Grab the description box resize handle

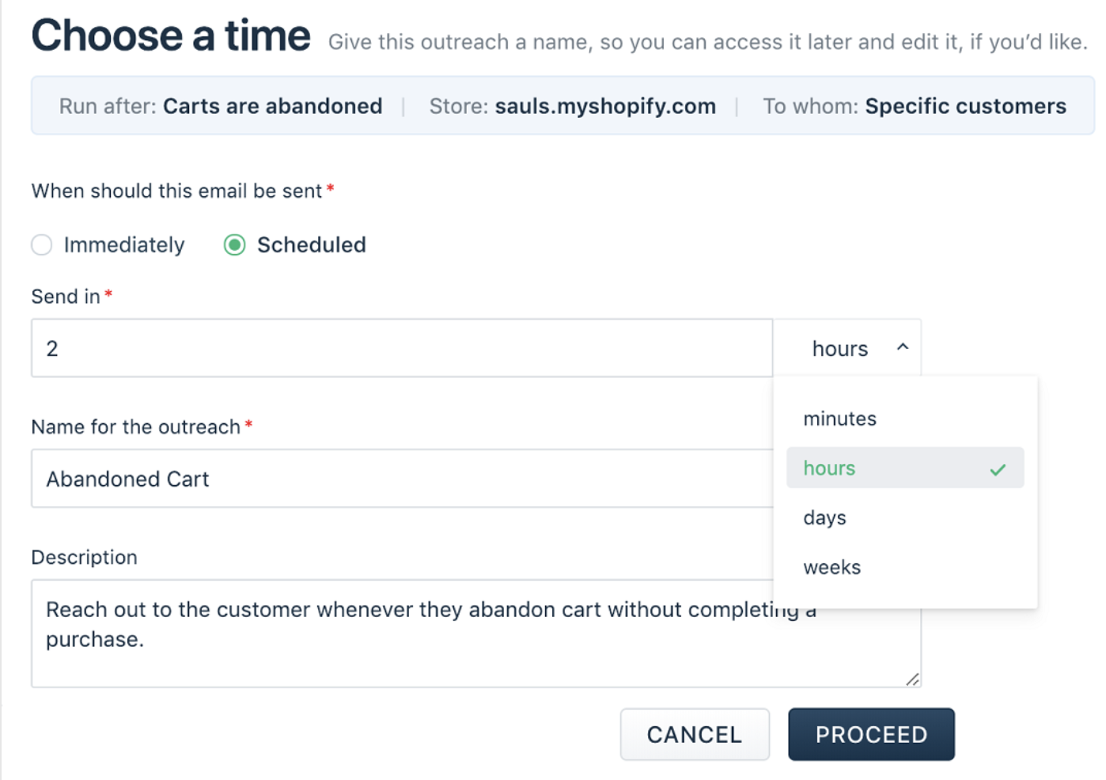pyautogui.click(x=912, y=679)
